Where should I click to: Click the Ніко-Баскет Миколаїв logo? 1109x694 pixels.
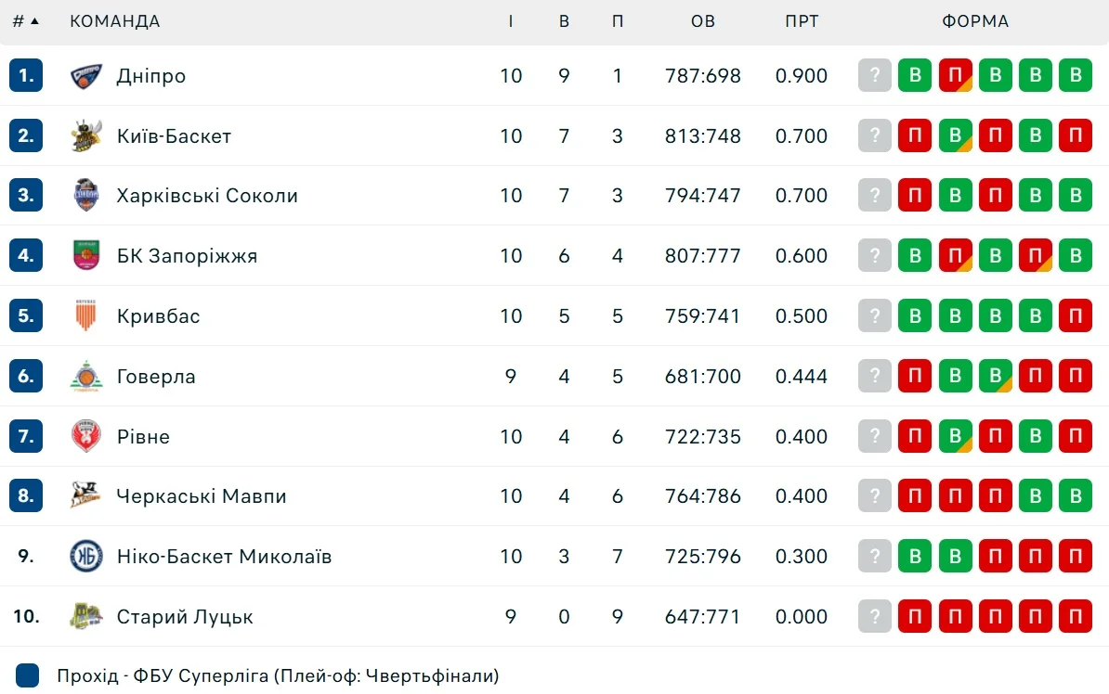pos(86,557)
